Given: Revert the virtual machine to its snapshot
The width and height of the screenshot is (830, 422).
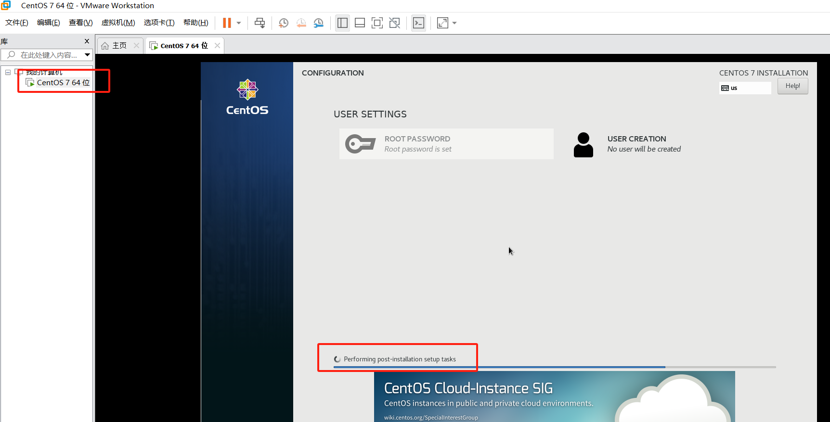Looking at the screenshot, I should click(301, 23).
